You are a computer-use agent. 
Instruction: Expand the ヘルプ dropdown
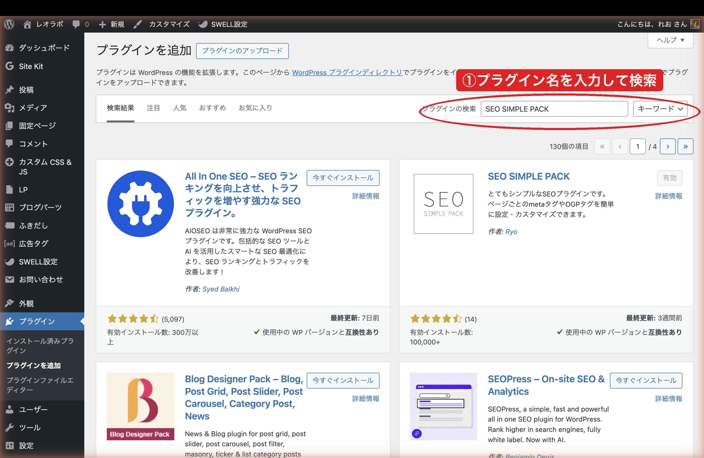(670, 40)
